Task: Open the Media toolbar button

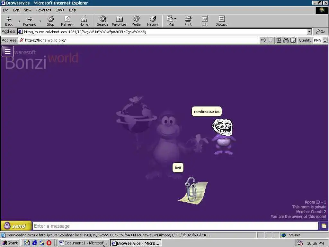Action: (136, 21)
